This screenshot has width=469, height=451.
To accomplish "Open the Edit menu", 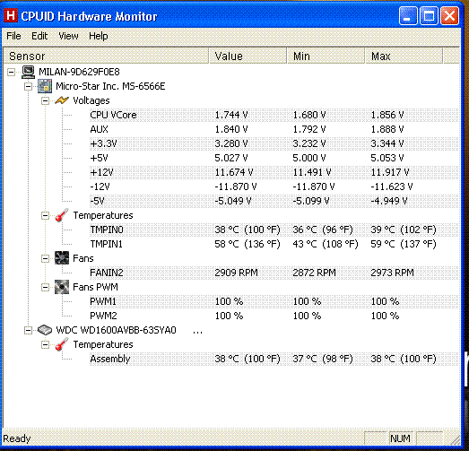I will (39, 36).
